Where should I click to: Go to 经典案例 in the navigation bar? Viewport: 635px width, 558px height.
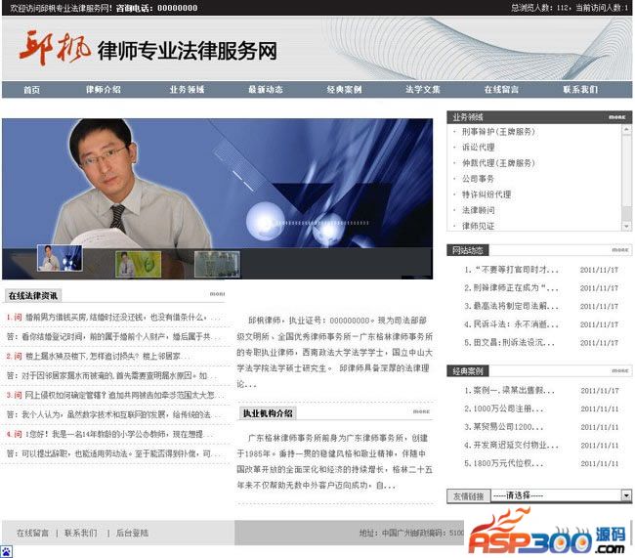click(344, 89)
